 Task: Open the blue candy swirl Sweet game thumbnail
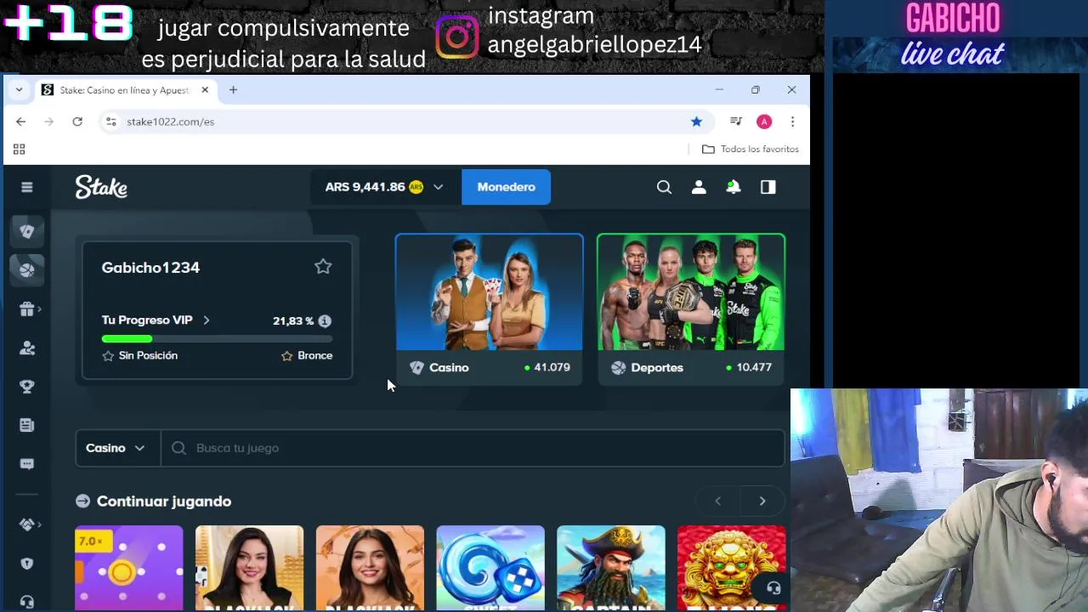[490, 568]
